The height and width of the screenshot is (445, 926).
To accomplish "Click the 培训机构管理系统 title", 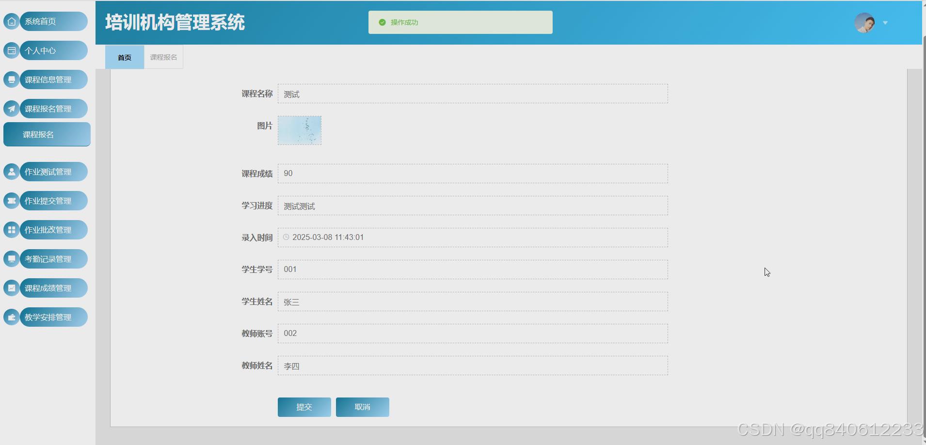I will [x=175, y=22].
